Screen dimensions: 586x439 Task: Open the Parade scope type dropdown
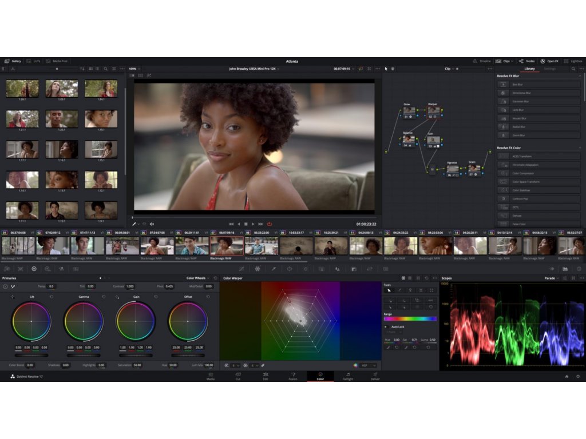tap(551, 278)
